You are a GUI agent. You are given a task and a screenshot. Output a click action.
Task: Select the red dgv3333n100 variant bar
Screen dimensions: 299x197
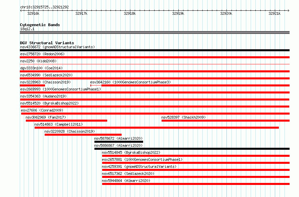(155, 71)
